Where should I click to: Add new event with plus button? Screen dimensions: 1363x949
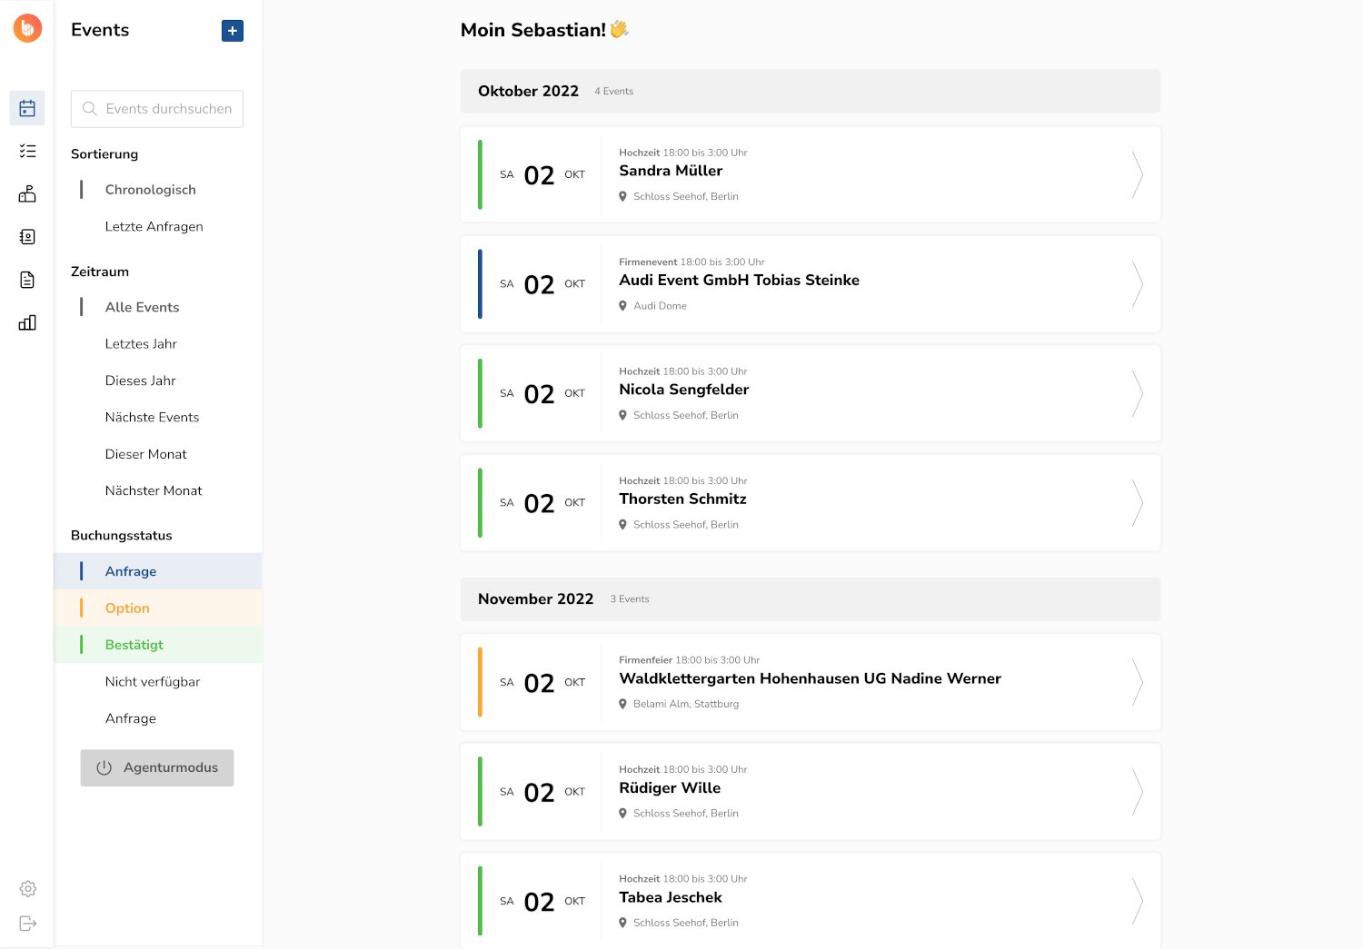[x=233, y=31]
